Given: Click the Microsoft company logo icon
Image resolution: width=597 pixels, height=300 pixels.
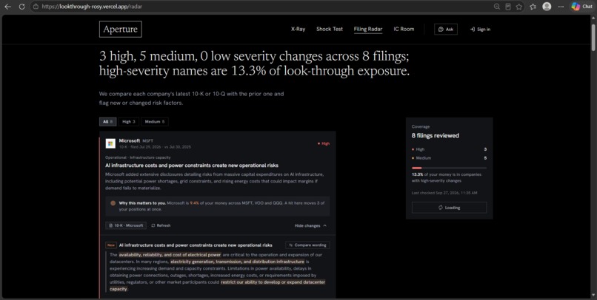Looking at the screenshot, I should (110, 143).
